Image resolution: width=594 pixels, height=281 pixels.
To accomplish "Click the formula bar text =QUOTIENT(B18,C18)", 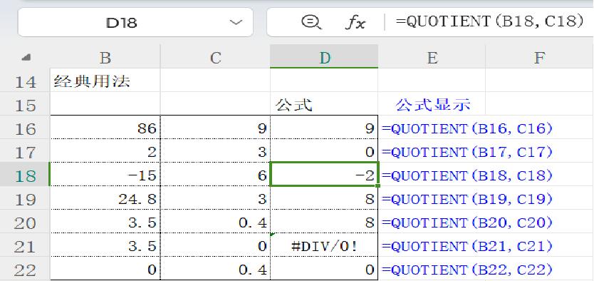I will click(x=489, y=22).
